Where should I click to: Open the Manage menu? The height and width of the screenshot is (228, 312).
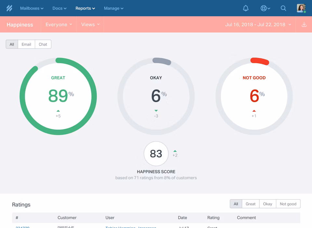tap(114, 8)
